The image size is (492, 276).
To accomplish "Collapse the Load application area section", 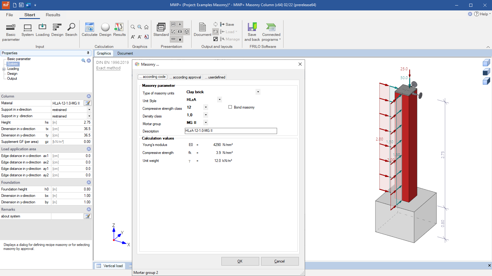I will coord(89,149).
